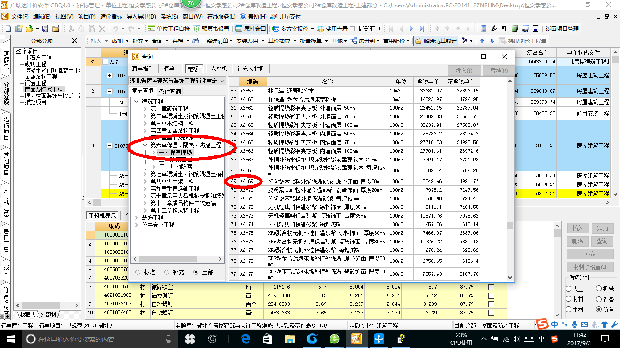Select the 主材 filter radio button
620x348 pixels.
click(x=569, y=310)
